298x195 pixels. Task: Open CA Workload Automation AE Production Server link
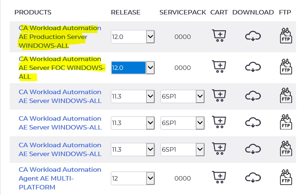tap(60, 37)
